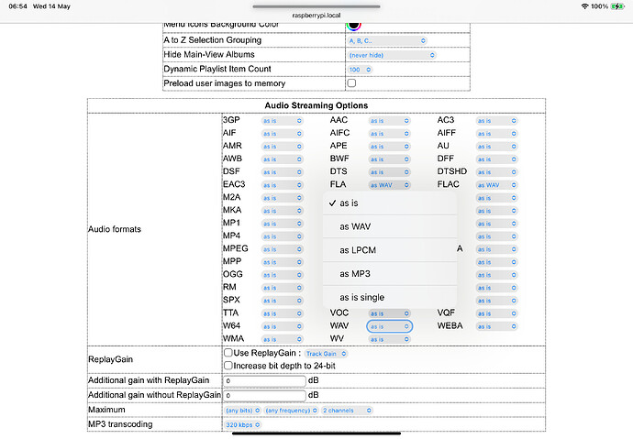The image size is (633, 439).
Task: Choose 'as MP3' in the popup menu
Action: tap(390, 274)
